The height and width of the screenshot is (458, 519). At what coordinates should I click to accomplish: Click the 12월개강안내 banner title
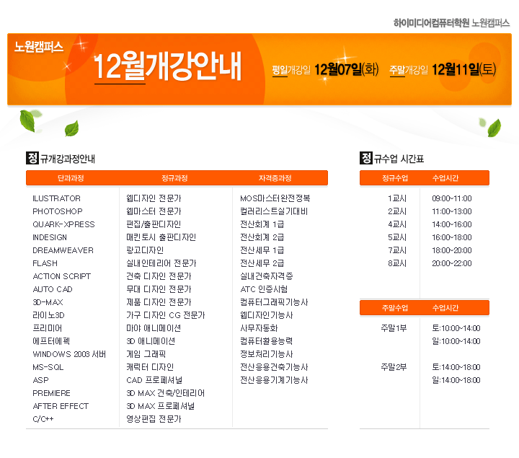click(x=167, y=68)
